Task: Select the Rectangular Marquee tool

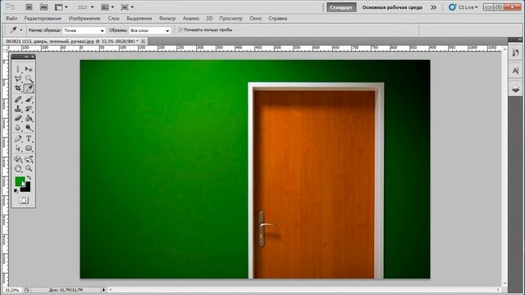Action: pos(18,69)
